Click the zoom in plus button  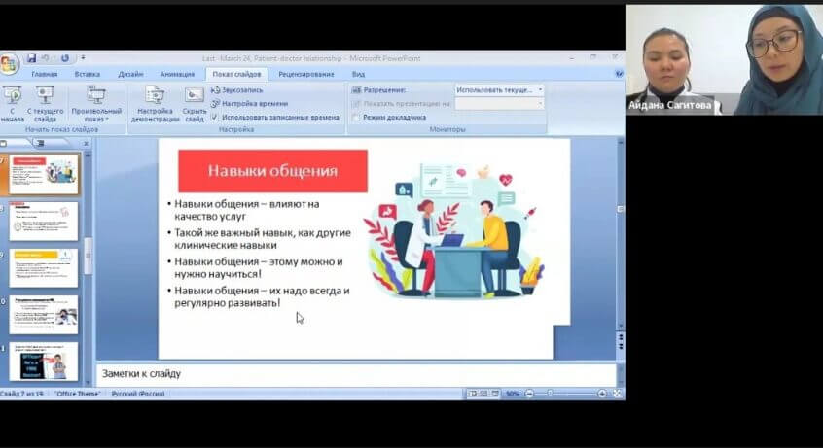(x=602, y=394)
